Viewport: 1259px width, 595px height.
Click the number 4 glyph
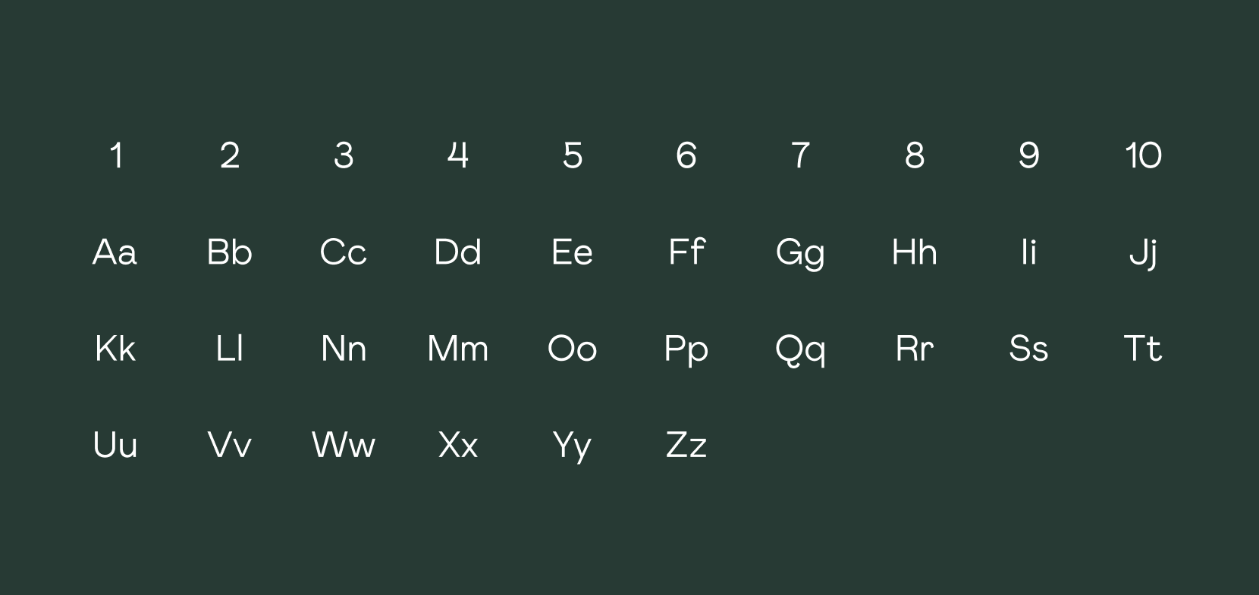(458, 155)
